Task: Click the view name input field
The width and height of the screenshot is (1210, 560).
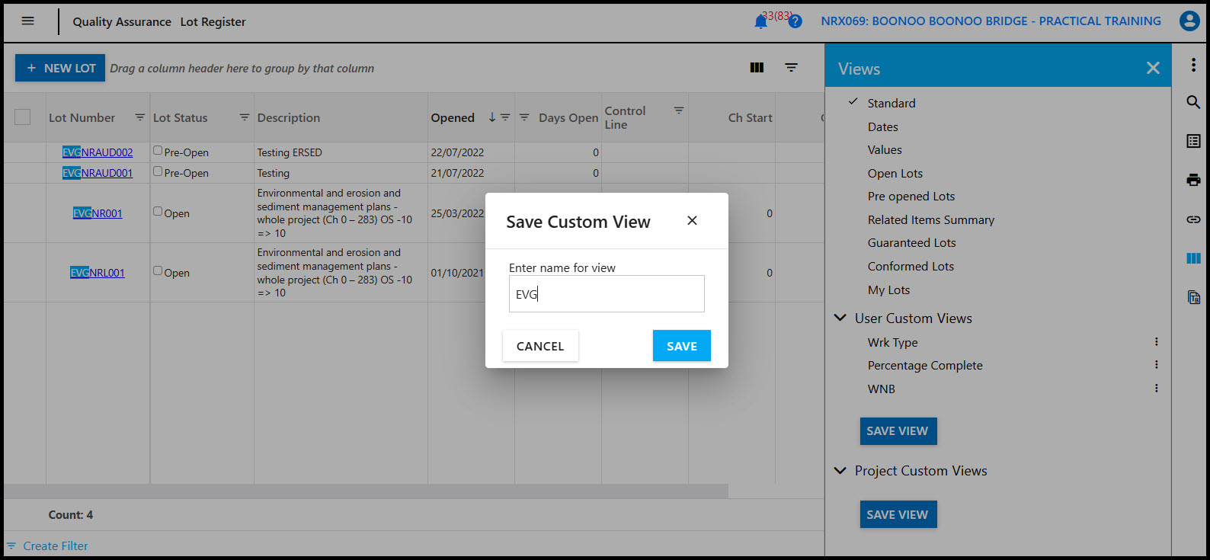Action: click(607, 294)
